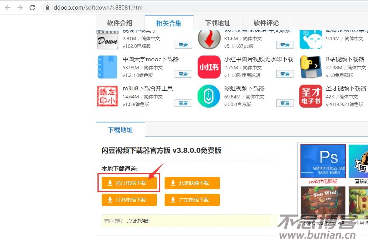Reload the page via refresh icon
Screen dimensions: 368x242
[x=32, y=7]
